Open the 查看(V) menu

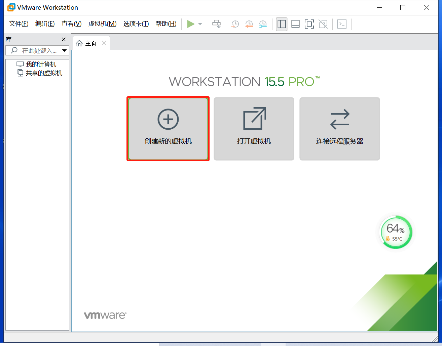[x=72, y=24]
